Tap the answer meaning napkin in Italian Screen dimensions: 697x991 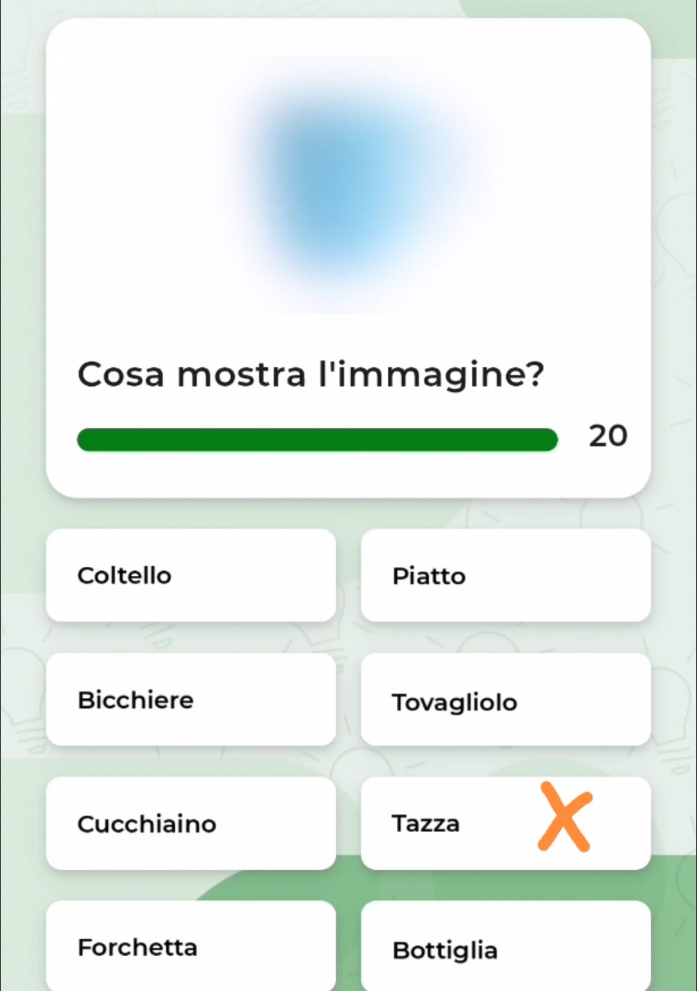pyautogui.click(x=505, y=700)
